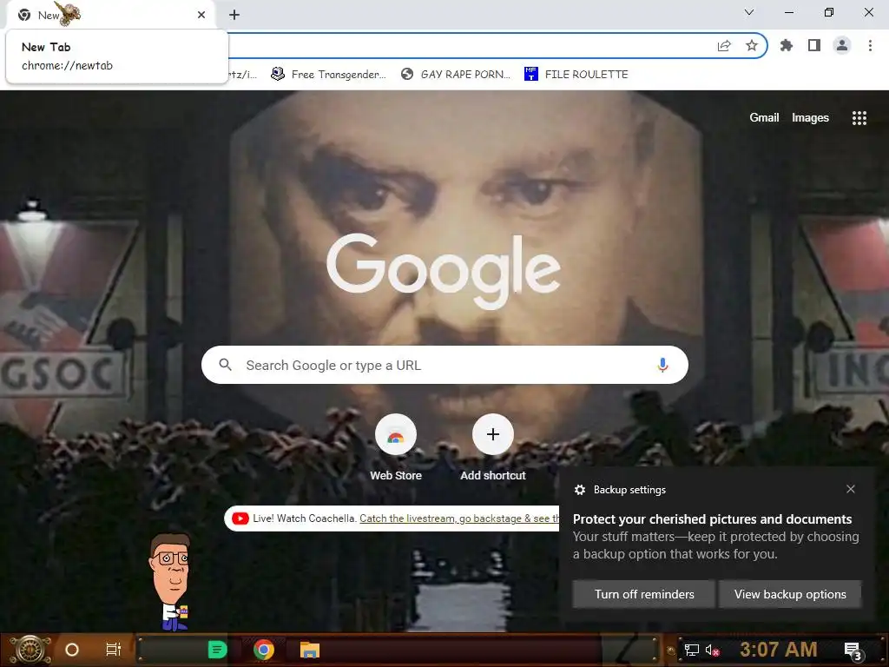The width and height of the screenshot is (889, 667).
Task: Open the green chat app on the taskbar
Action: coord(217,650)
